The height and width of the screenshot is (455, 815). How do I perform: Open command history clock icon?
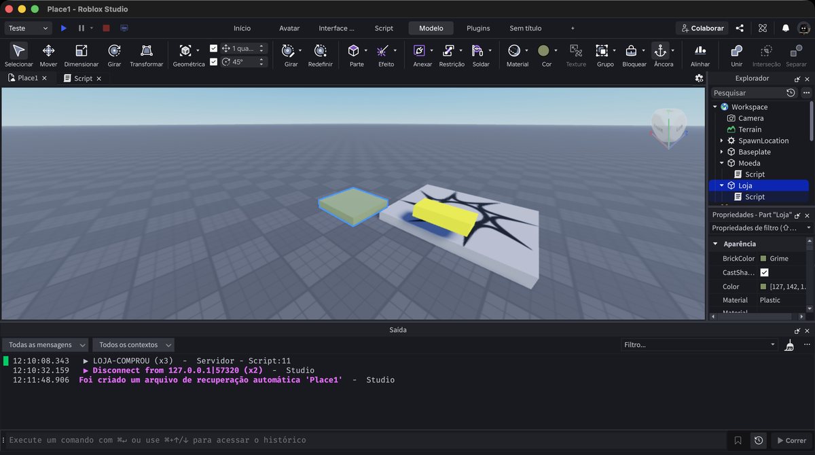coord(759,440)
